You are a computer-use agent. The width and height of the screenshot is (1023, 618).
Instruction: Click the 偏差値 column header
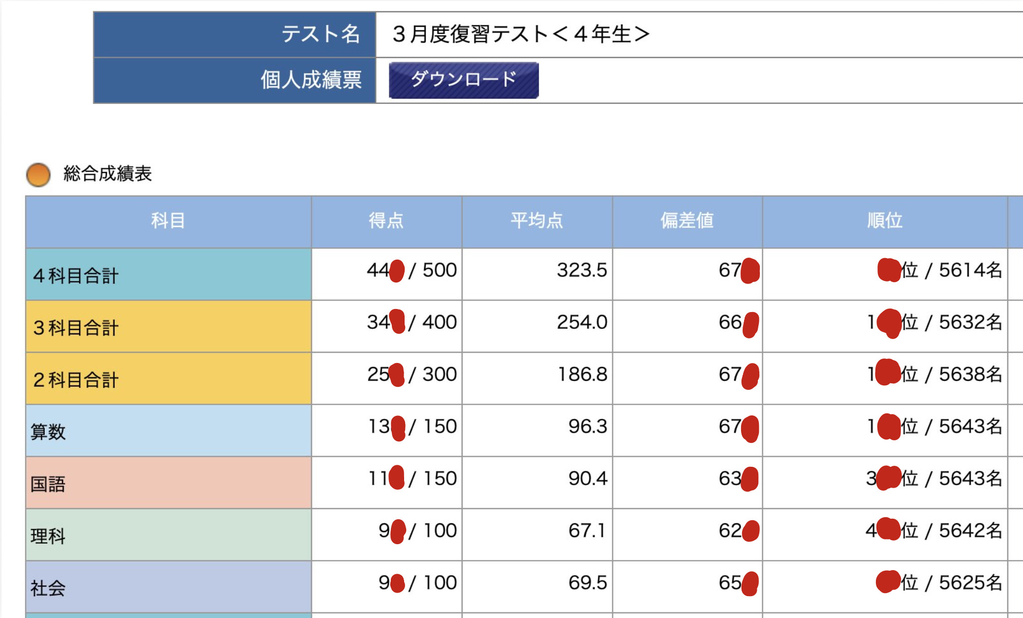[687, 221]
